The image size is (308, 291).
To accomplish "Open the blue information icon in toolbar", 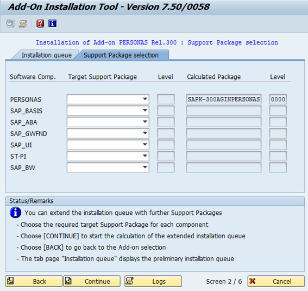I will (53, 23).
